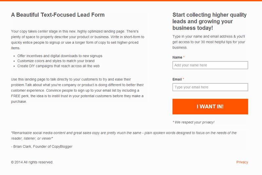
Task: Click the 'Use this landing page' paragraph
Action: [x=77, y=90]
